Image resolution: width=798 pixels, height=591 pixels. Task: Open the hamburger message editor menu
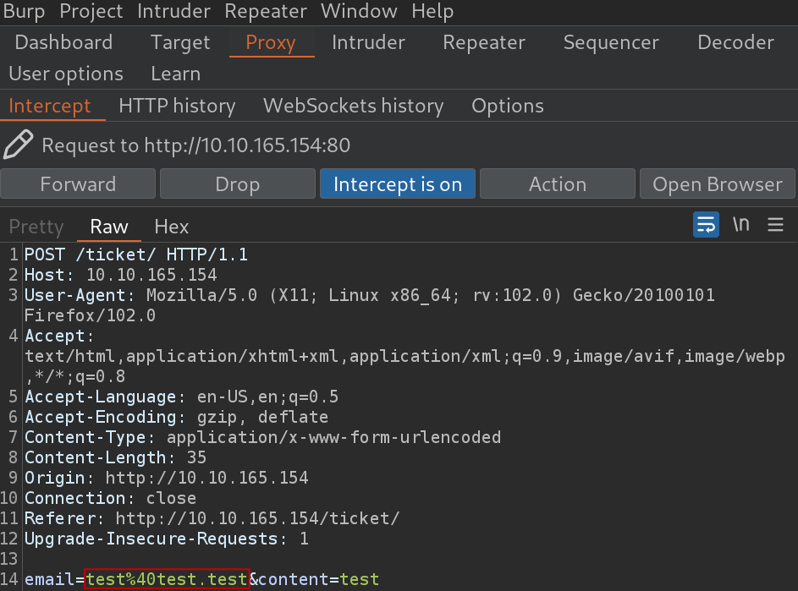pos(776,224)
